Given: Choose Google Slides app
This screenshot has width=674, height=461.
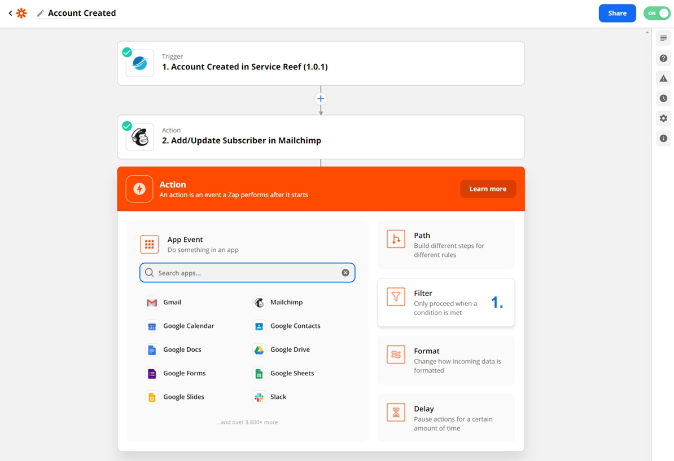Looking at the screenshot, I should pos(176,397).
